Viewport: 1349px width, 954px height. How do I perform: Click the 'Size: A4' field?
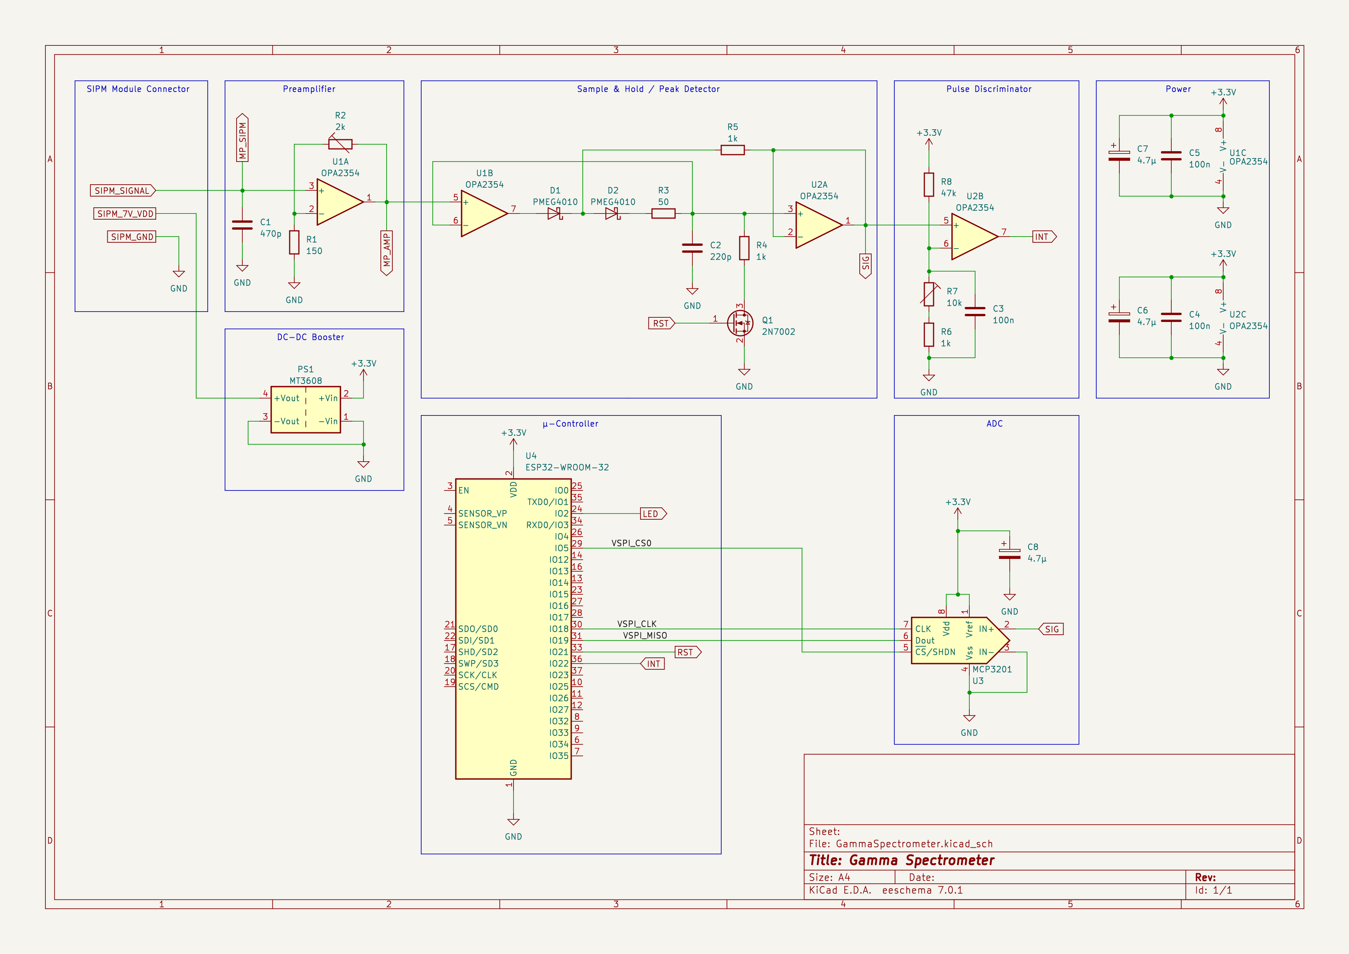click(x=829, y=877)
